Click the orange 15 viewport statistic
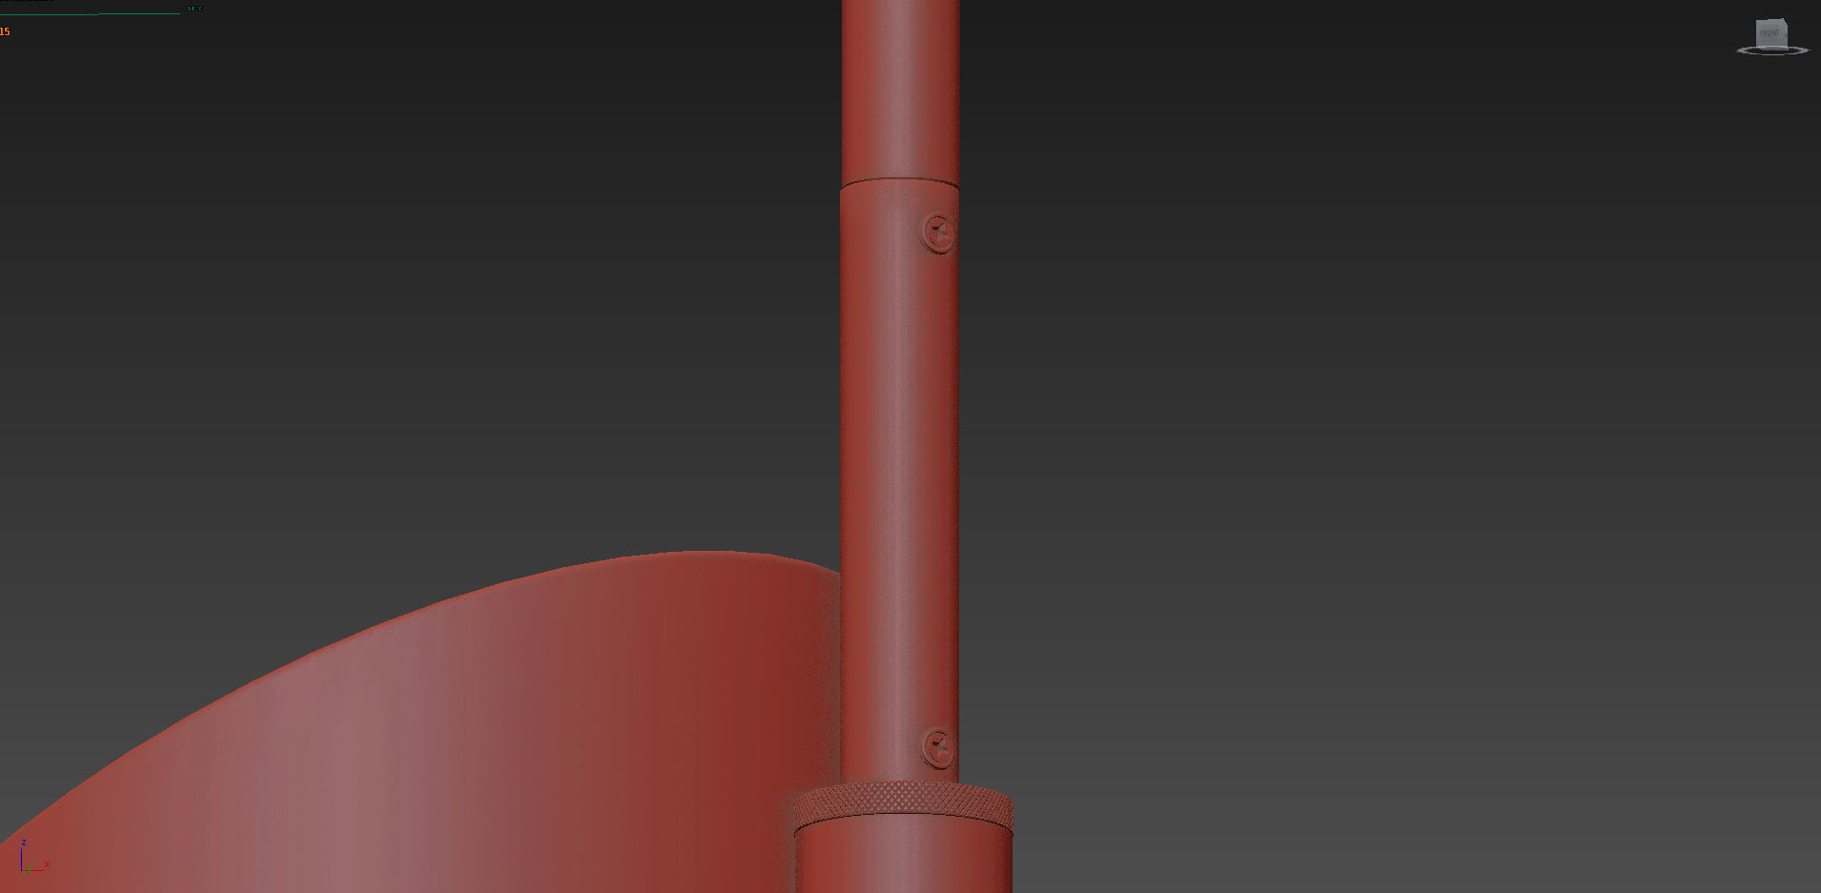 click(x=5, y=31)
